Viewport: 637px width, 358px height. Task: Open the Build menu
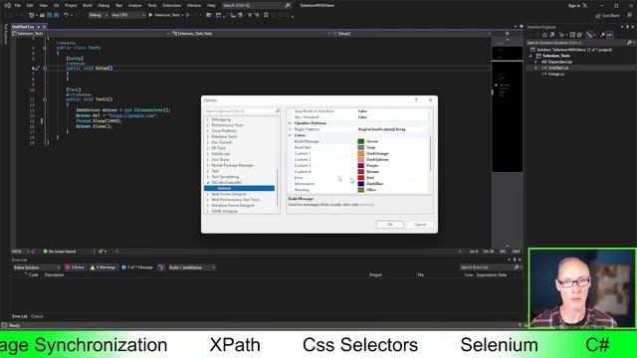pos(88,5)
